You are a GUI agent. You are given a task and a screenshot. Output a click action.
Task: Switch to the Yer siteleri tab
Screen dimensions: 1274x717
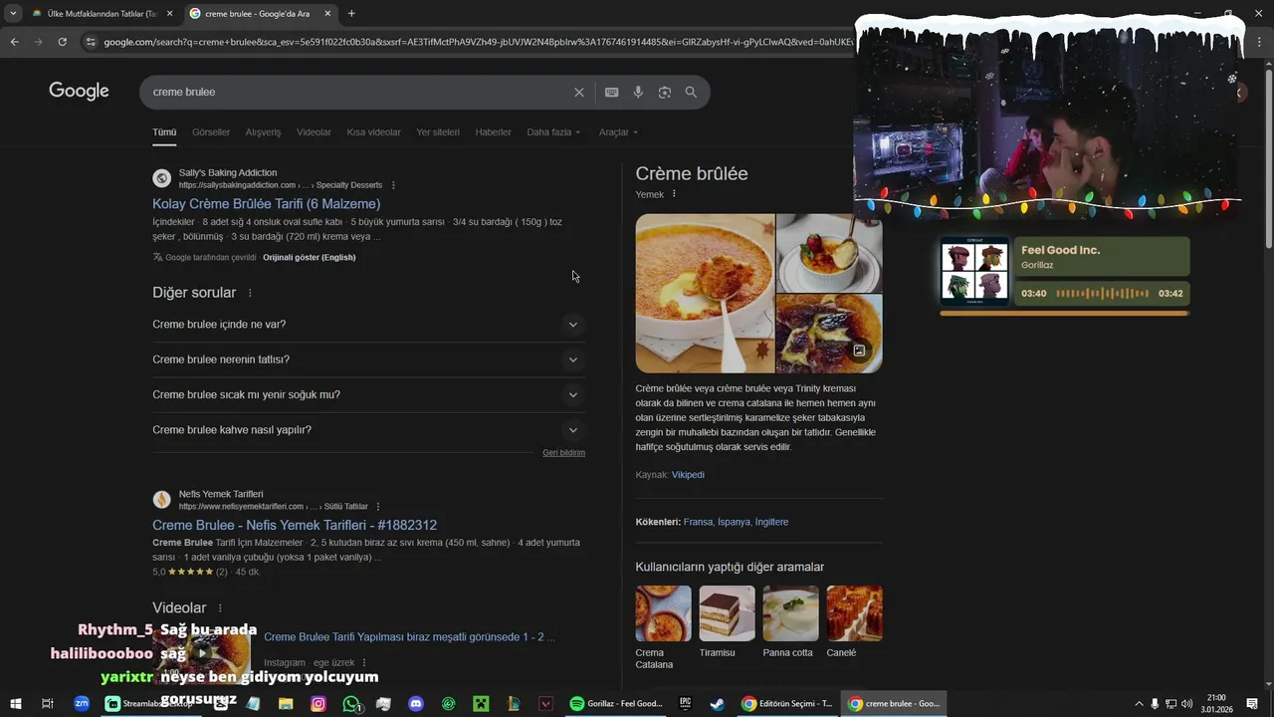click(x=438, y=132)
